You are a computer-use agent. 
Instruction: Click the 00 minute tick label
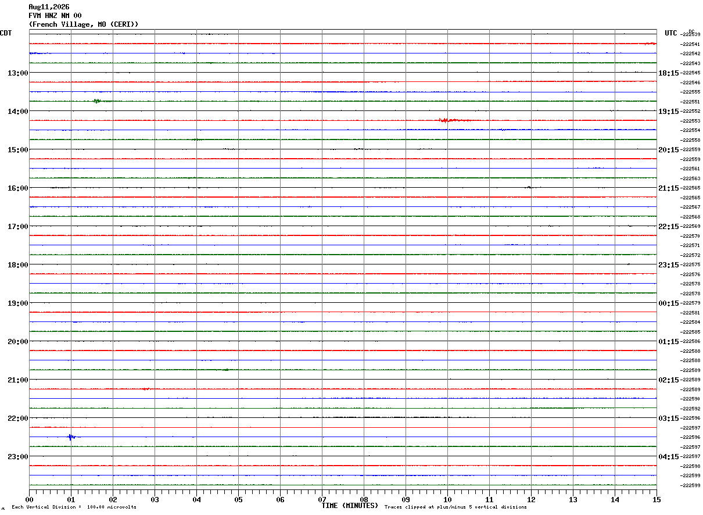30,499
